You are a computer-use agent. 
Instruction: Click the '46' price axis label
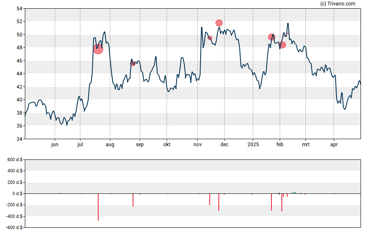pos(19,61)
